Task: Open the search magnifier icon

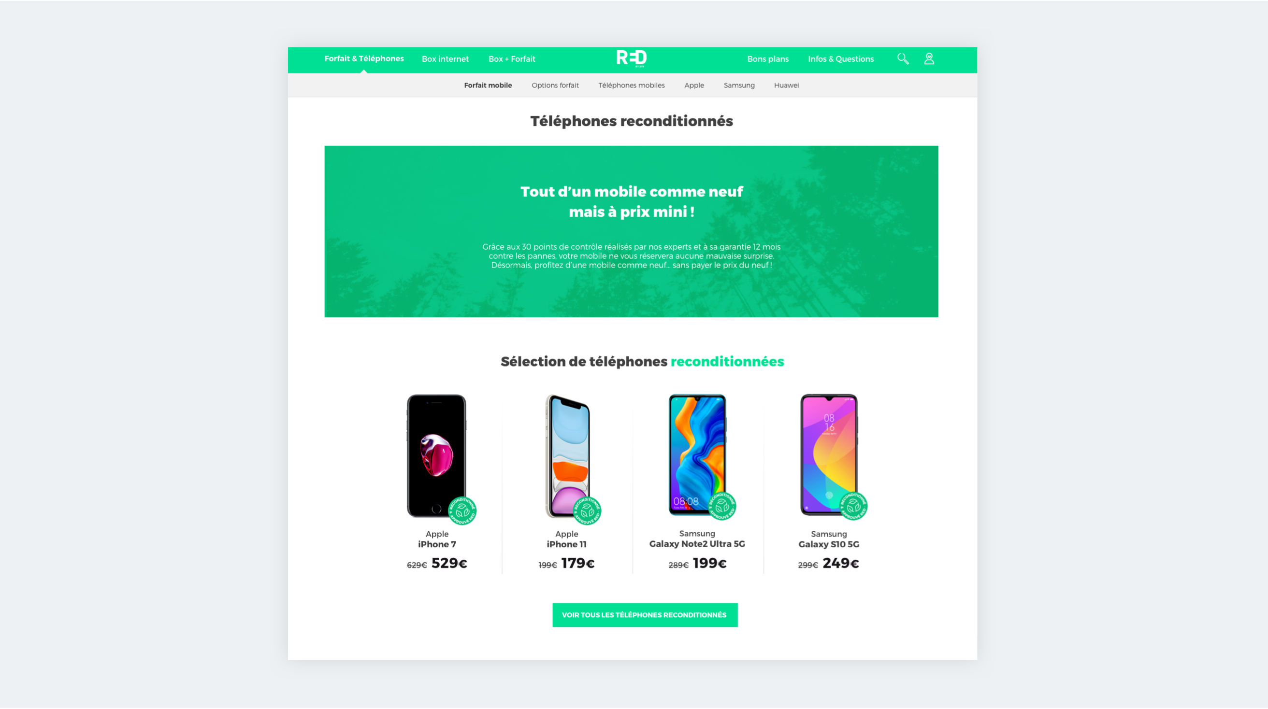Action: point(903,59)
